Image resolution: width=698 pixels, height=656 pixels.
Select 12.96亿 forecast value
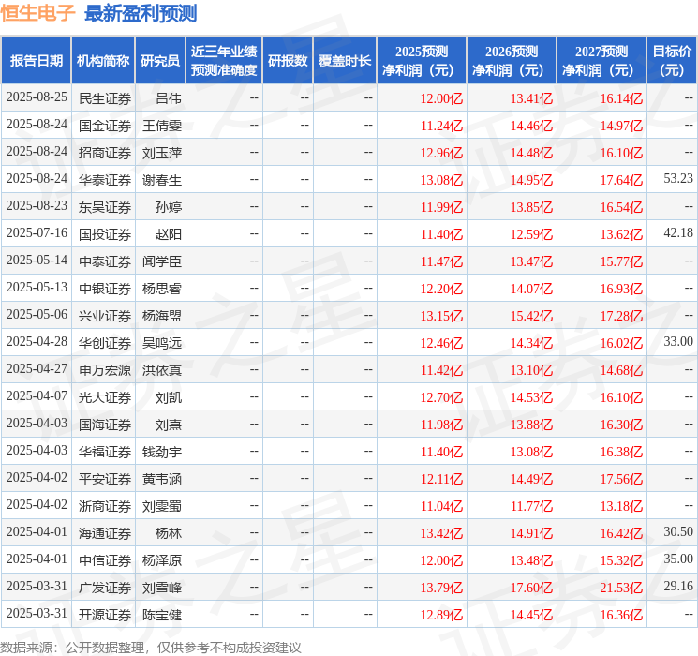(x=441, y=153)
